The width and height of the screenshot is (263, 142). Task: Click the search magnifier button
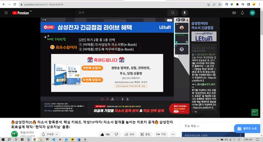[x=173, y=13]
